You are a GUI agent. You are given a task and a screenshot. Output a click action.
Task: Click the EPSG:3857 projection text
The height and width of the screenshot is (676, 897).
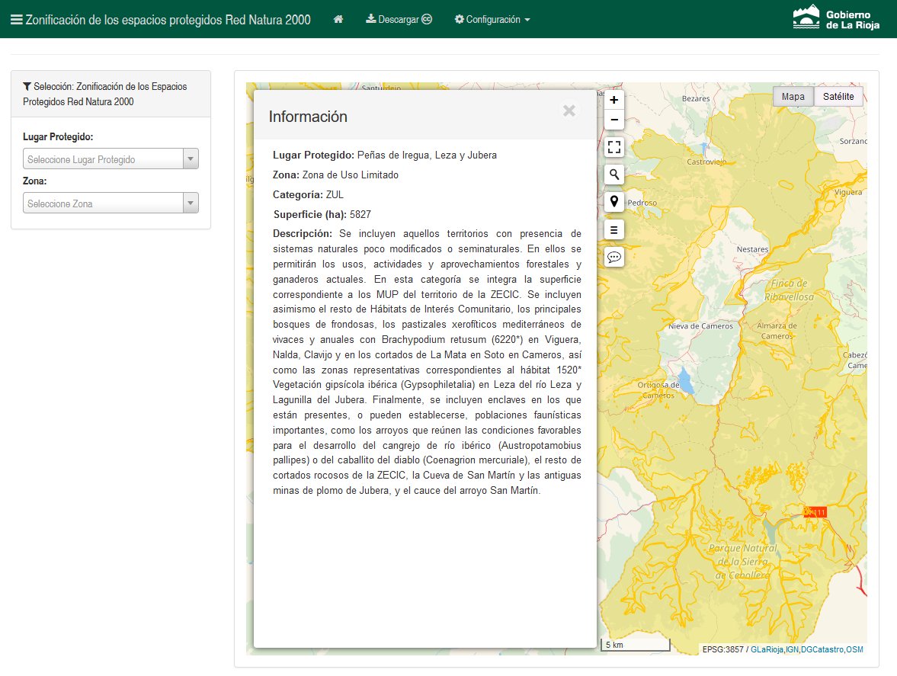(x=723, y=649)
